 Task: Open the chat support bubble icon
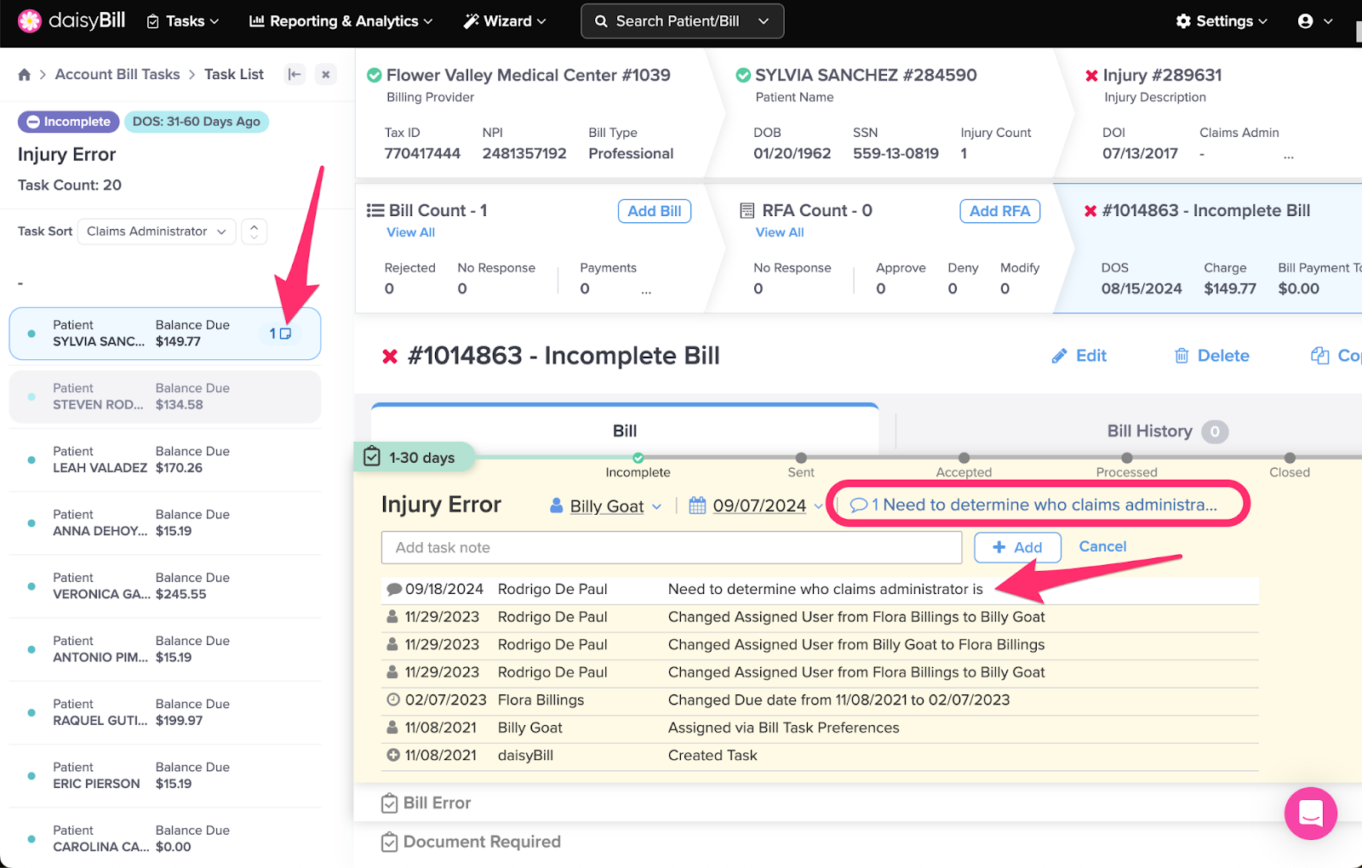click(x=1310, y=814)
